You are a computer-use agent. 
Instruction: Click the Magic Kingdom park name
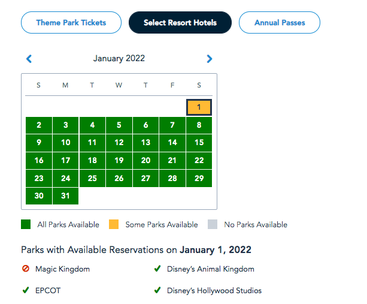click(x=62, y=269)
